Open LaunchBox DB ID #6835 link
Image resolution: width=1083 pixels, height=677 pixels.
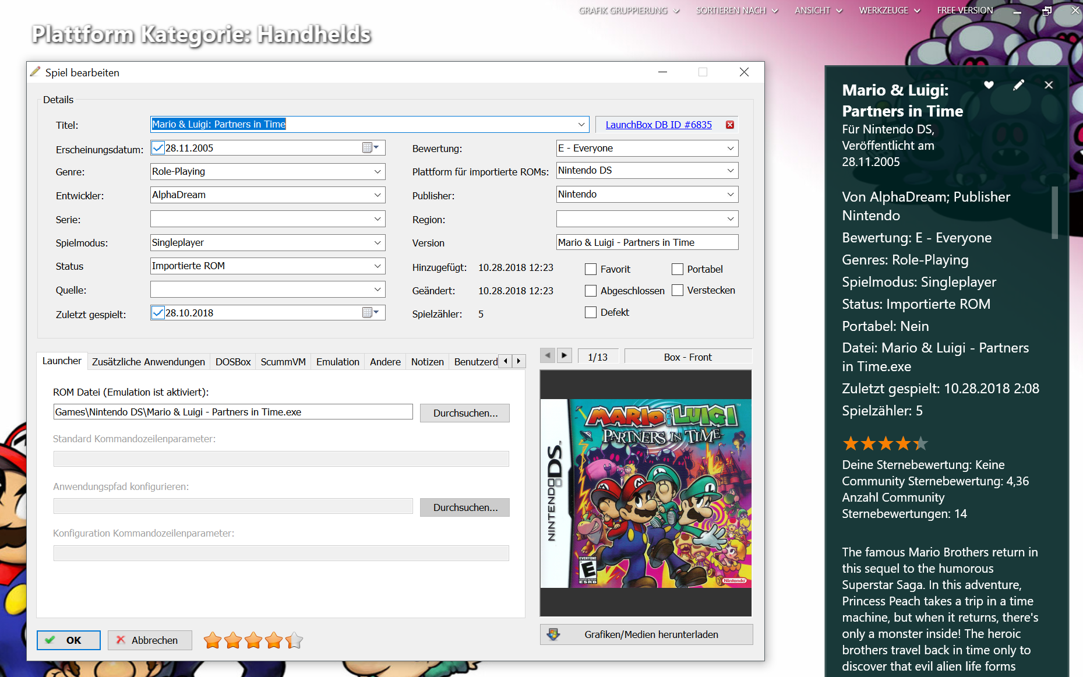pos(658,125)
